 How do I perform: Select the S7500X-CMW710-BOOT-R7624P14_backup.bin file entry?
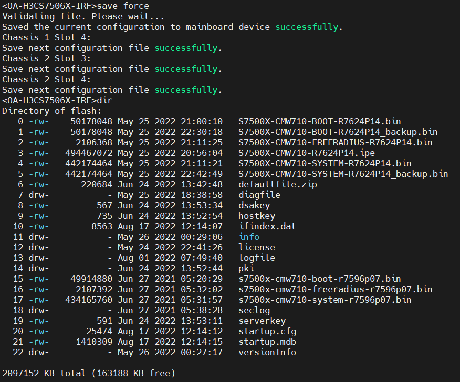click(338, 132)
